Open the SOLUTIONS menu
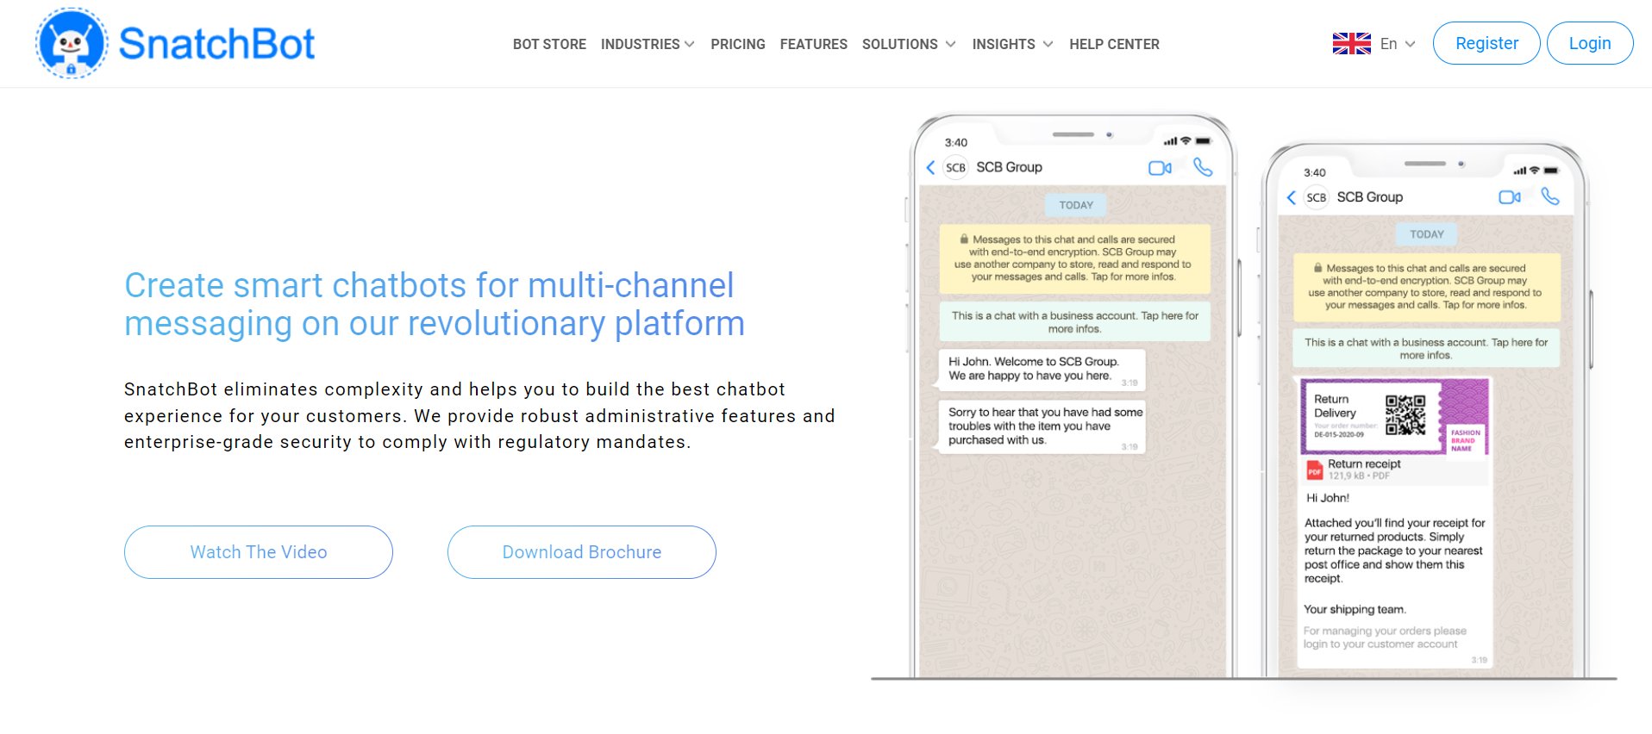The height and width of the screenshot is (734, 1652). tap(899, 44)
